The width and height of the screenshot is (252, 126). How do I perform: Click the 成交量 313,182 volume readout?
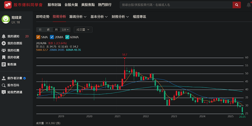click(x=48, y=123)
